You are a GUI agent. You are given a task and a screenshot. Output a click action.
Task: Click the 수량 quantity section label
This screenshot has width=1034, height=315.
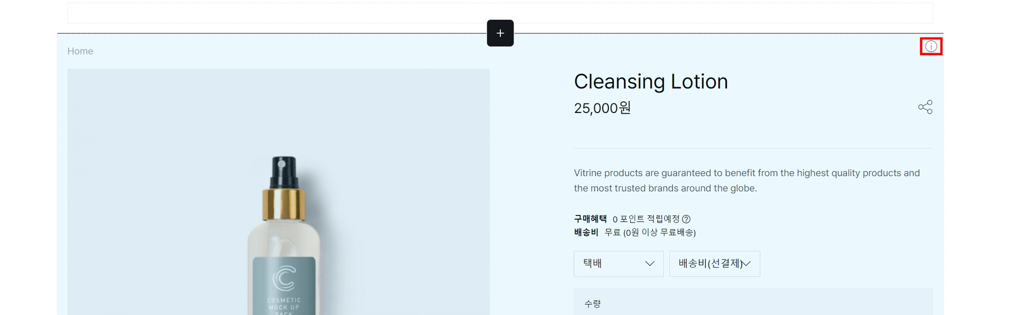point(592,303)
